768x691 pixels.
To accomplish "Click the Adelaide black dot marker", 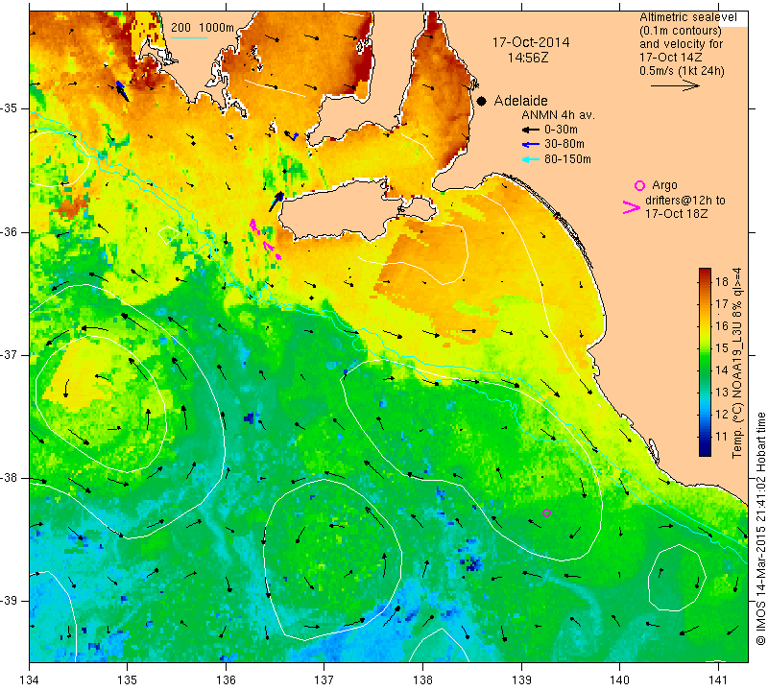I will 482,101.
